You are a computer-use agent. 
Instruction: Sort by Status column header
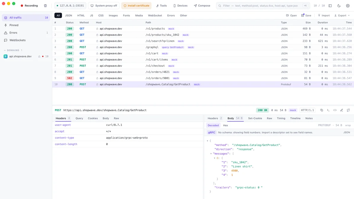pos(70,22)
